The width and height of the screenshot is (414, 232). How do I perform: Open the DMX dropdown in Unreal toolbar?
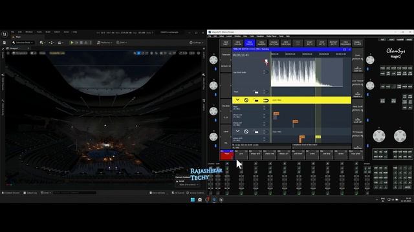(122, 43)
